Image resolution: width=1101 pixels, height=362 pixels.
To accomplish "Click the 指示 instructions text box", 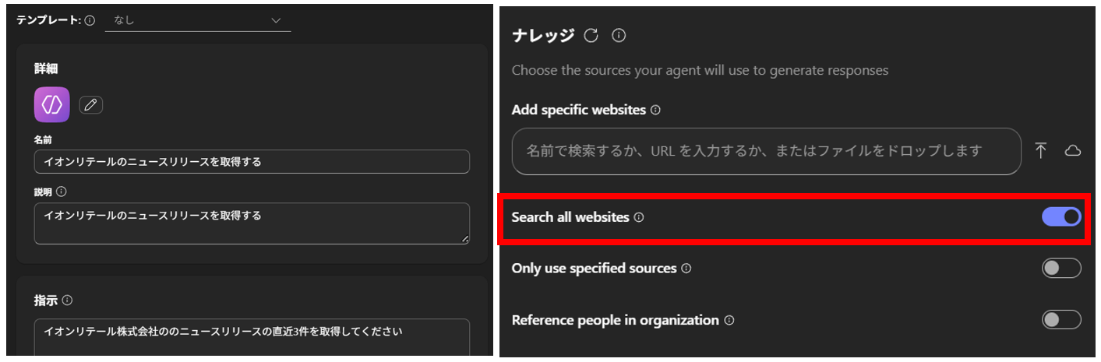I will (x=252, y=337).
